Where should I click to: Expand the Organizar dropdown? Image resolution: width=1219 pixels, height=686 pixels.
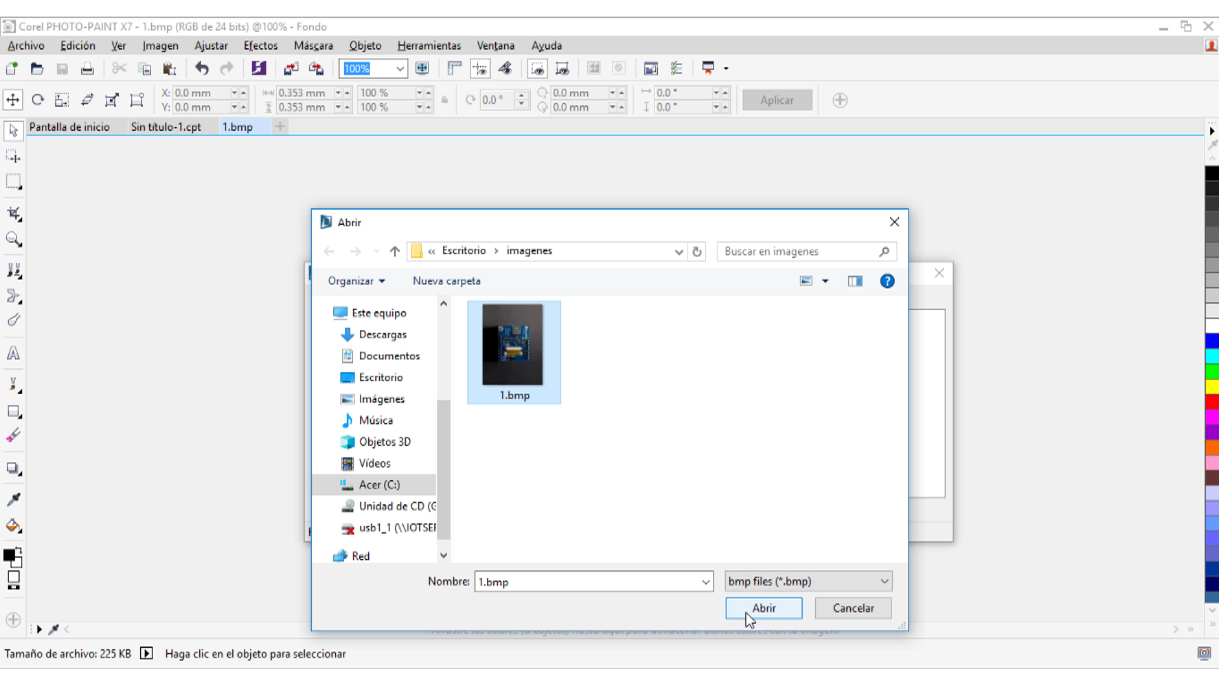point(356,281)
